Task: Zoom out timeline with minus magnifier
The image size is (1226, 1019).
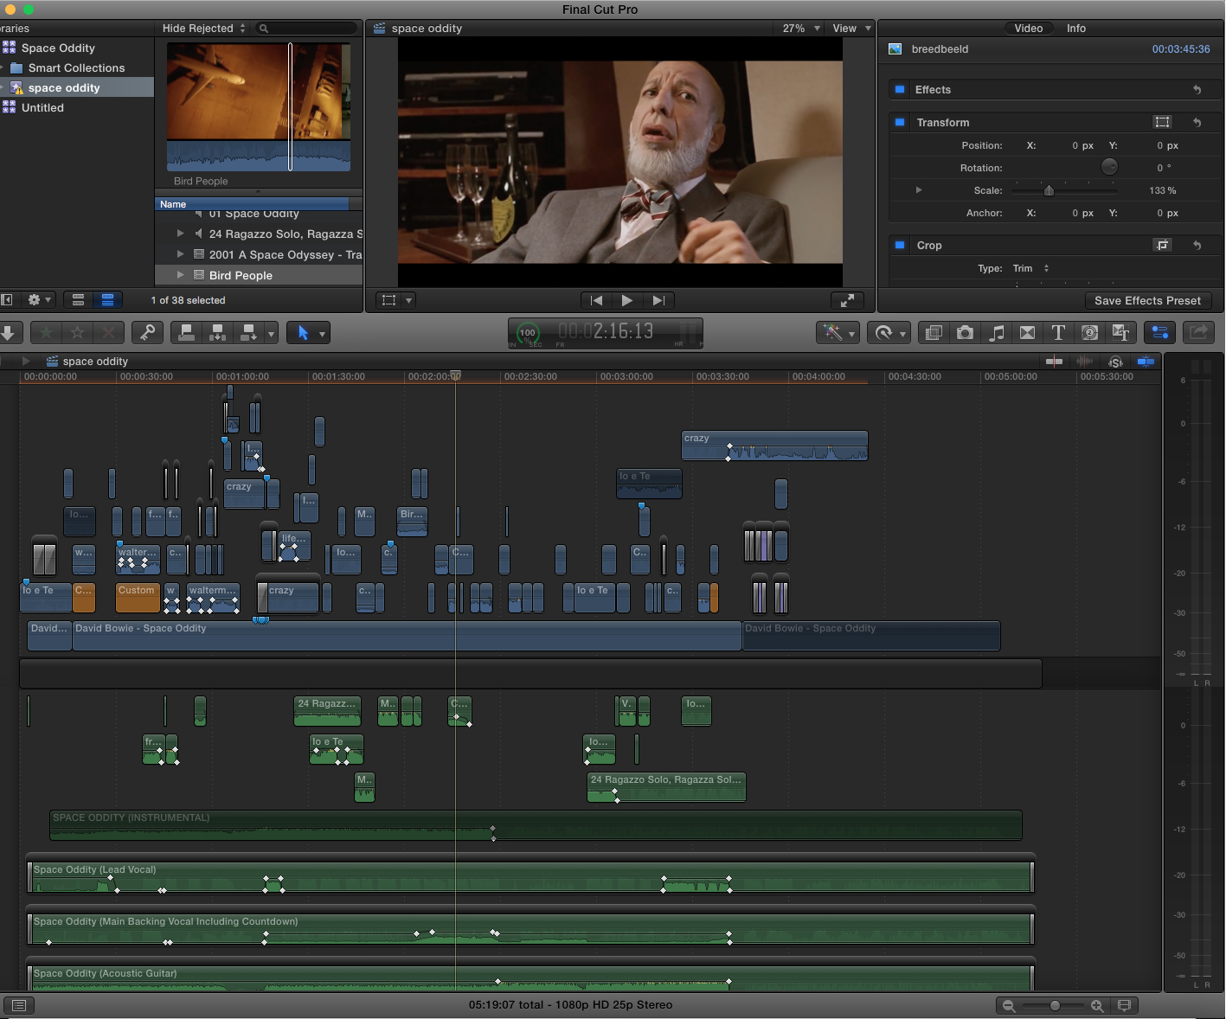Action: [1009, 1005]
